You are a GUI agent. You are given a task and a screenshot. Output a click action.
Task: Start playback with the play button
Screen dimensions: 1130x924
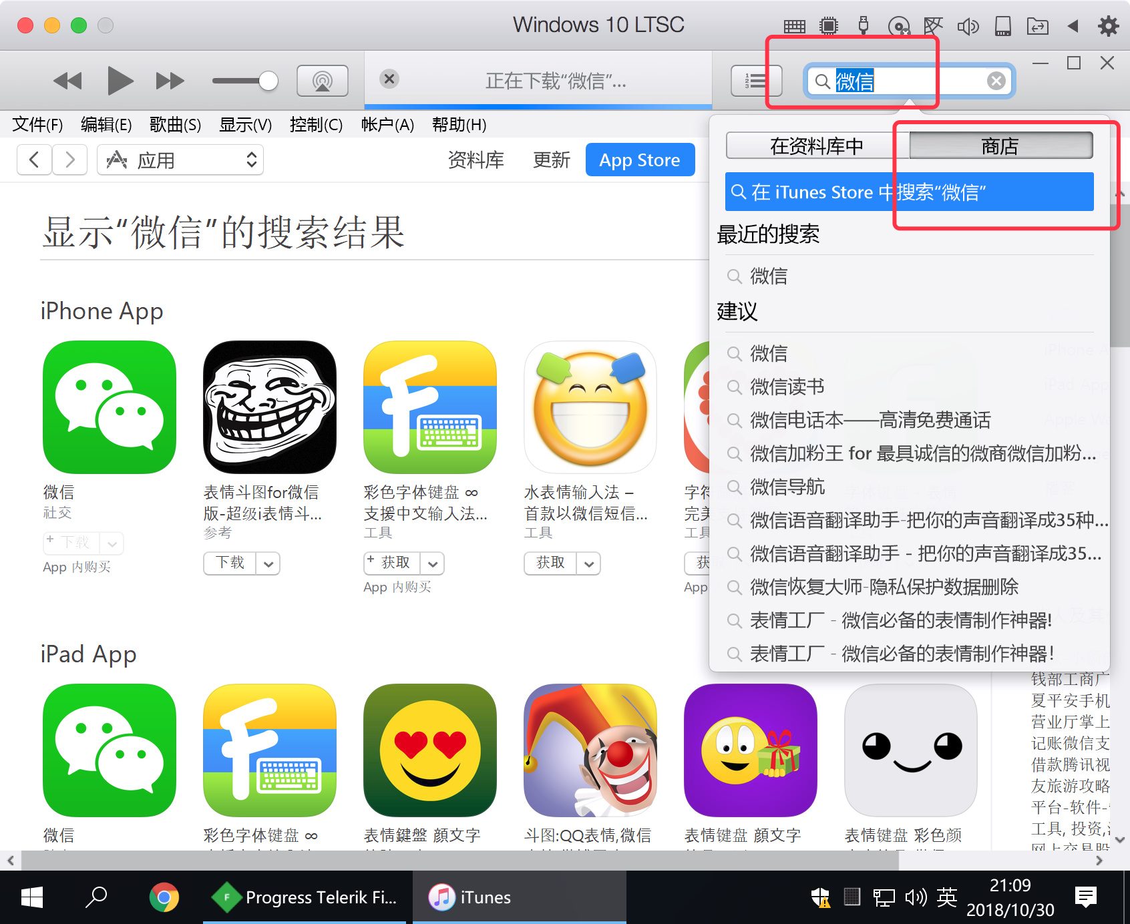[120, 81]
